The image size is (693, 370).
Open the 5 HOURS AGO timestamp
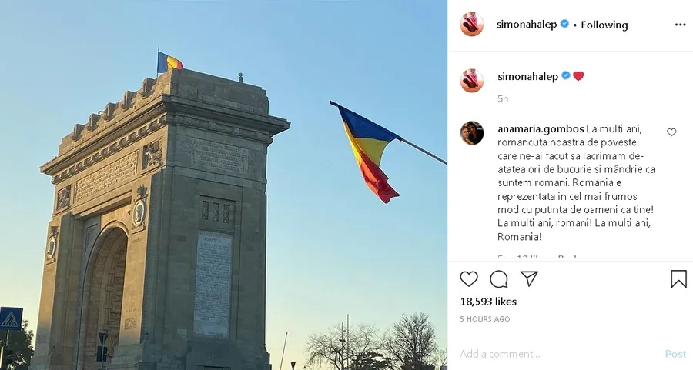click(485, 318)
